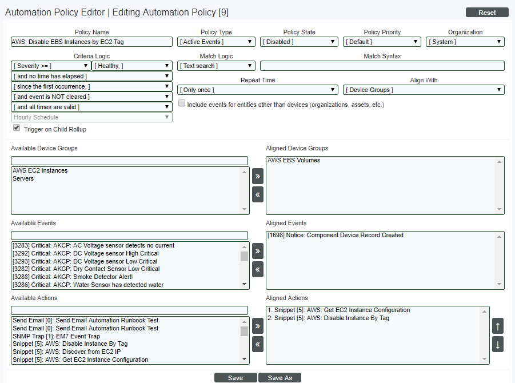Expand the Policy Type dropdown
The width and height of the screenshot is (515, 383).
pos(216,42)
